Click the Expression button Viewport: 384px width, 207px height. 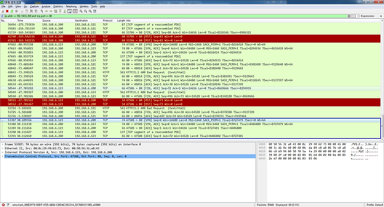click(x=367, y=16)
